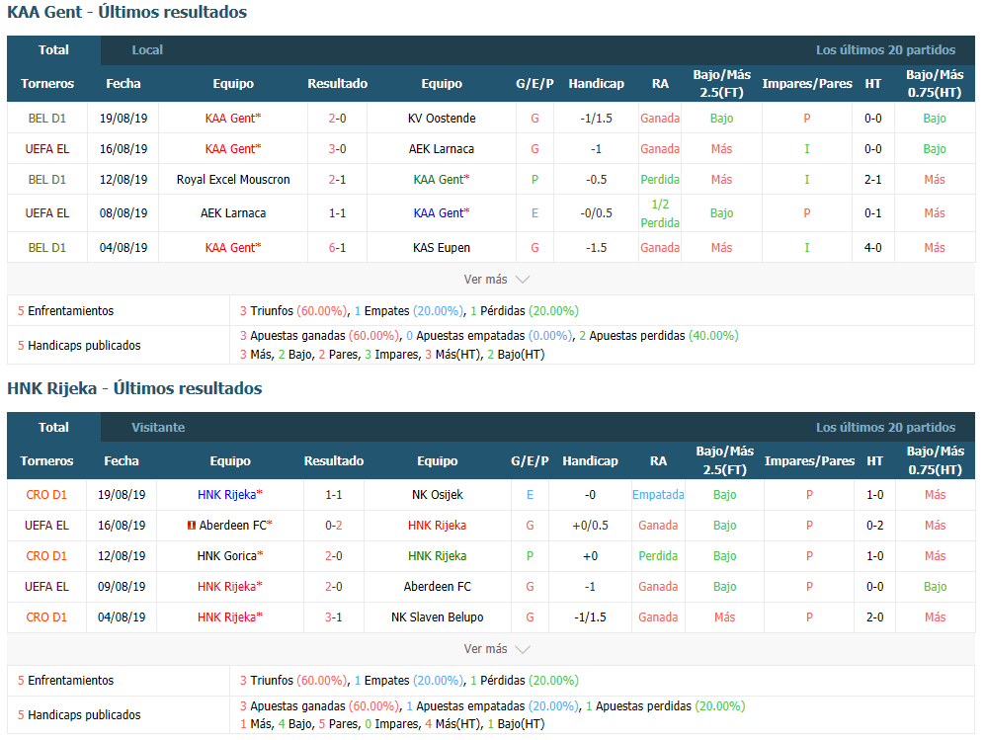Open AEK Larnaca link in the 16/08/19 row

pos(442,149)
